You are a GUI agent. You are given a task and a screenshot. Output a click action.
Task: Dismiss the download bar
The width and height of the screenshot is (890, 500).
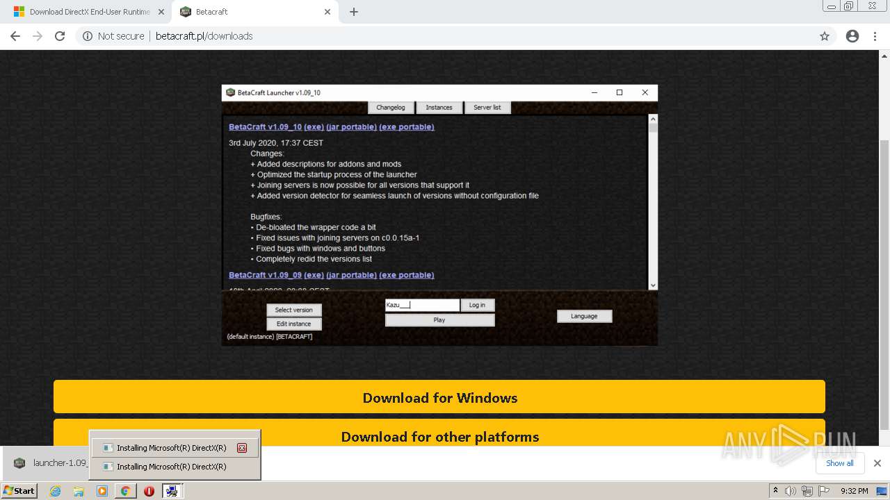[877, 463]
